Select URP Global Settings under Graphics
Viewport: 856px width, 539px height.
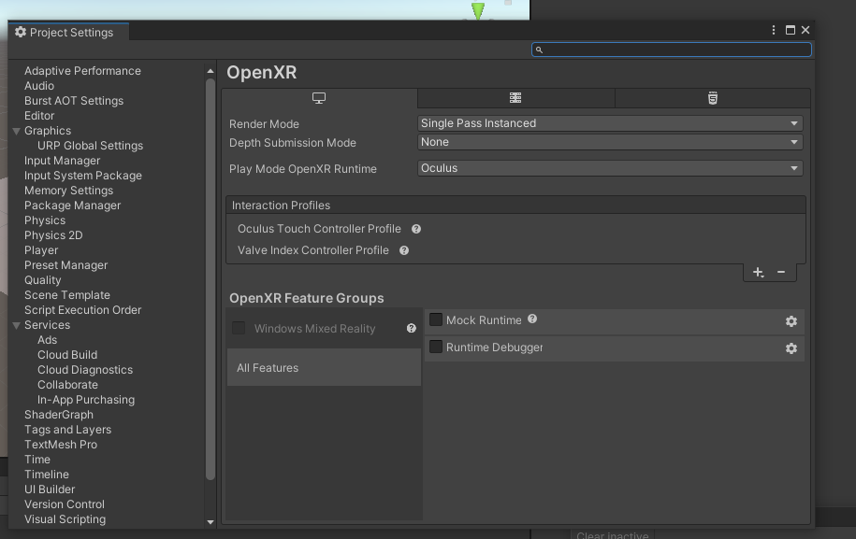[88, 145]
